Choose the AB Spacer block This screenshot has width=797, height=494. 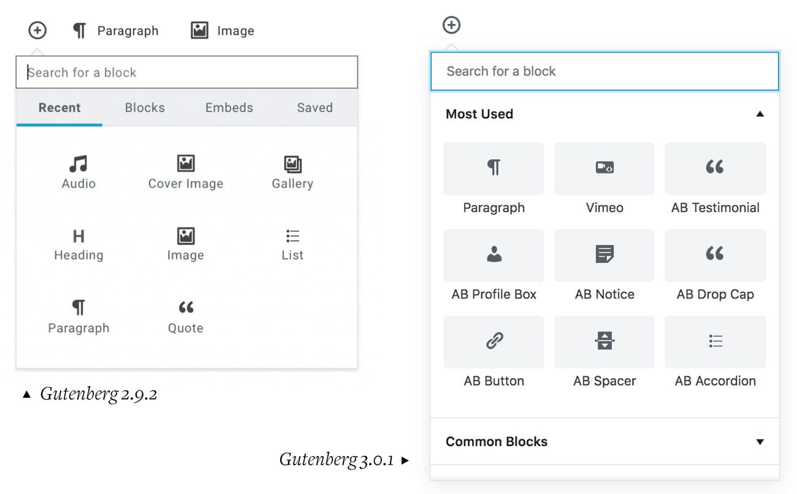[604, 352]
